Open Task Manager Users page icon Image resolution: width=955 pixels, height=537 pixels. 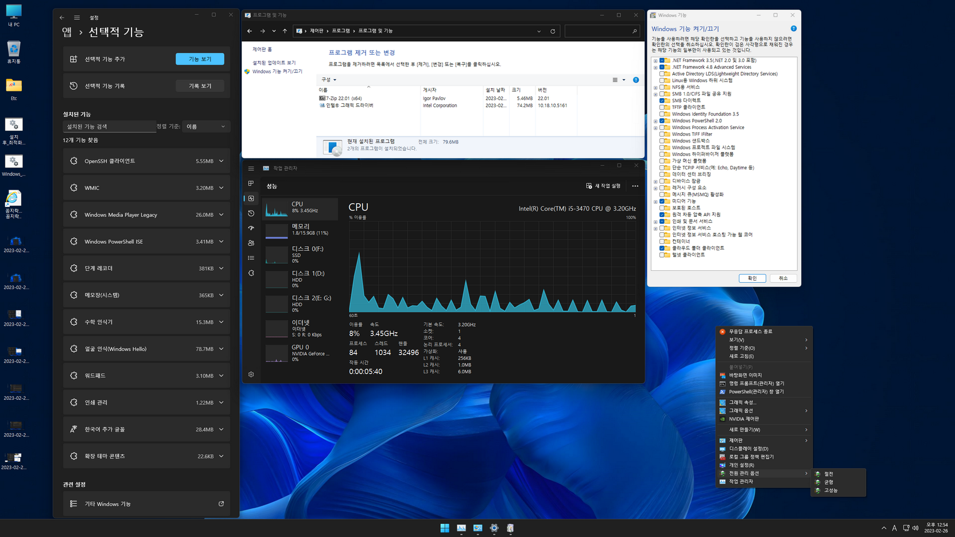tap(251, 243)
